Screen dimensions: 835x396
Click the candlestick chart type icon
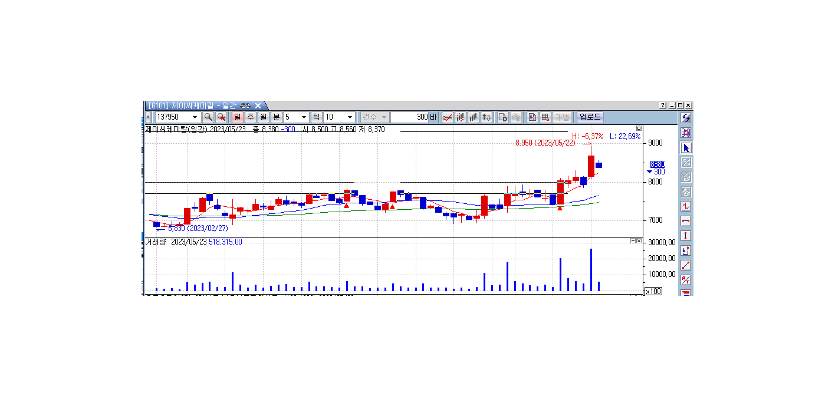[461, 117]
